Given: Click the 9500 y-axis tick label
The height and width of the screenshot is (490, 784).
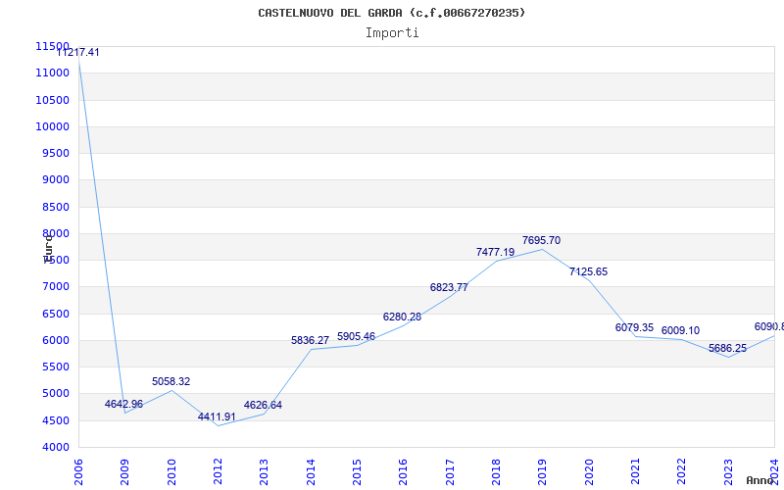Looking at the screenshot, I should pyautogui.click(x=55, y=153).
